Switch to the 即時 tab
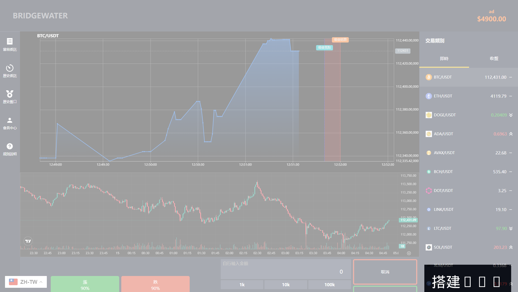The width and height of the screenshot is (518, 292). coord(444,59)
